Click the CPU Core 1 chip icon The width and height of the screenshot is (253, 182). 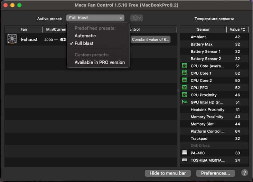point(185,73)
